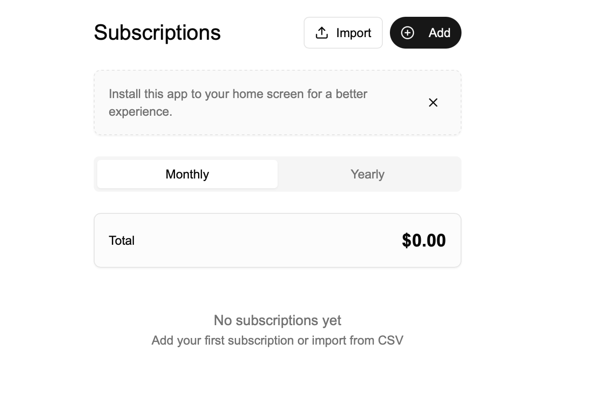Screen dimensions: 595x410
Task: Click the Subscriptions page heading
Action: pos(157,32)
